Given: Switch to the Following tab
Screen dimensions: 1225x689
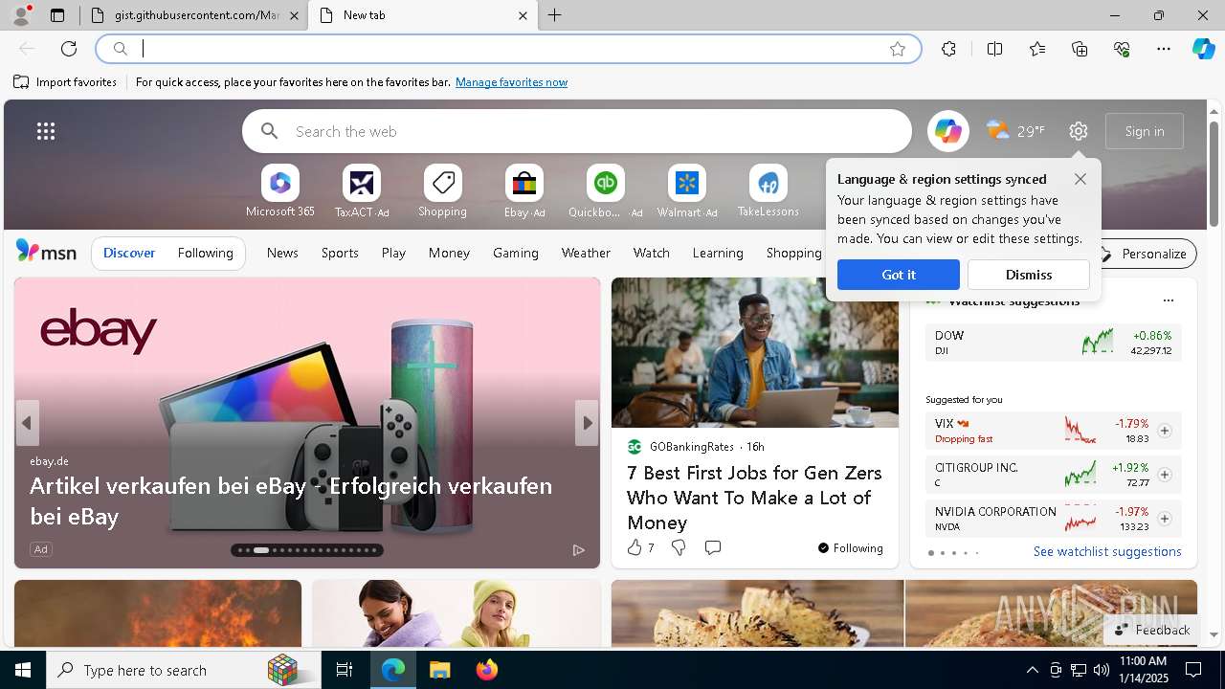Looking at the screenshot, I should pos(205,253).
